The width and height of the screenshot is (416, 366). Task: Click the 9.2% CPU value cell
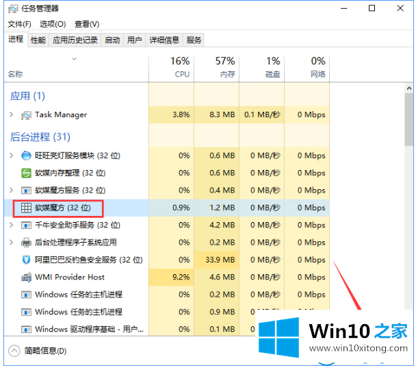171,277
